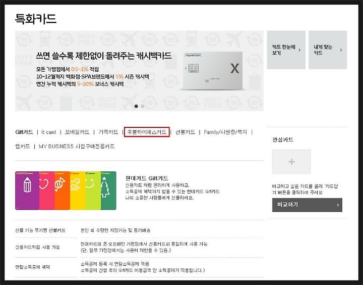Switch to 모바일카드 category

[77, 132]
